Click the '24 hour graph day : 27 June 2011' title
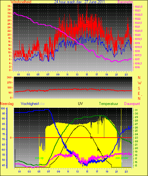Image resolution: width=148 pixels, height=176 pixels. 79,2
